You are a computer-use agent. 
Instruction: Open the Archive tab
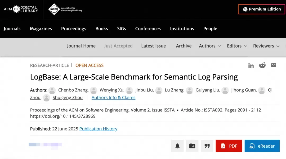[184, 46]
